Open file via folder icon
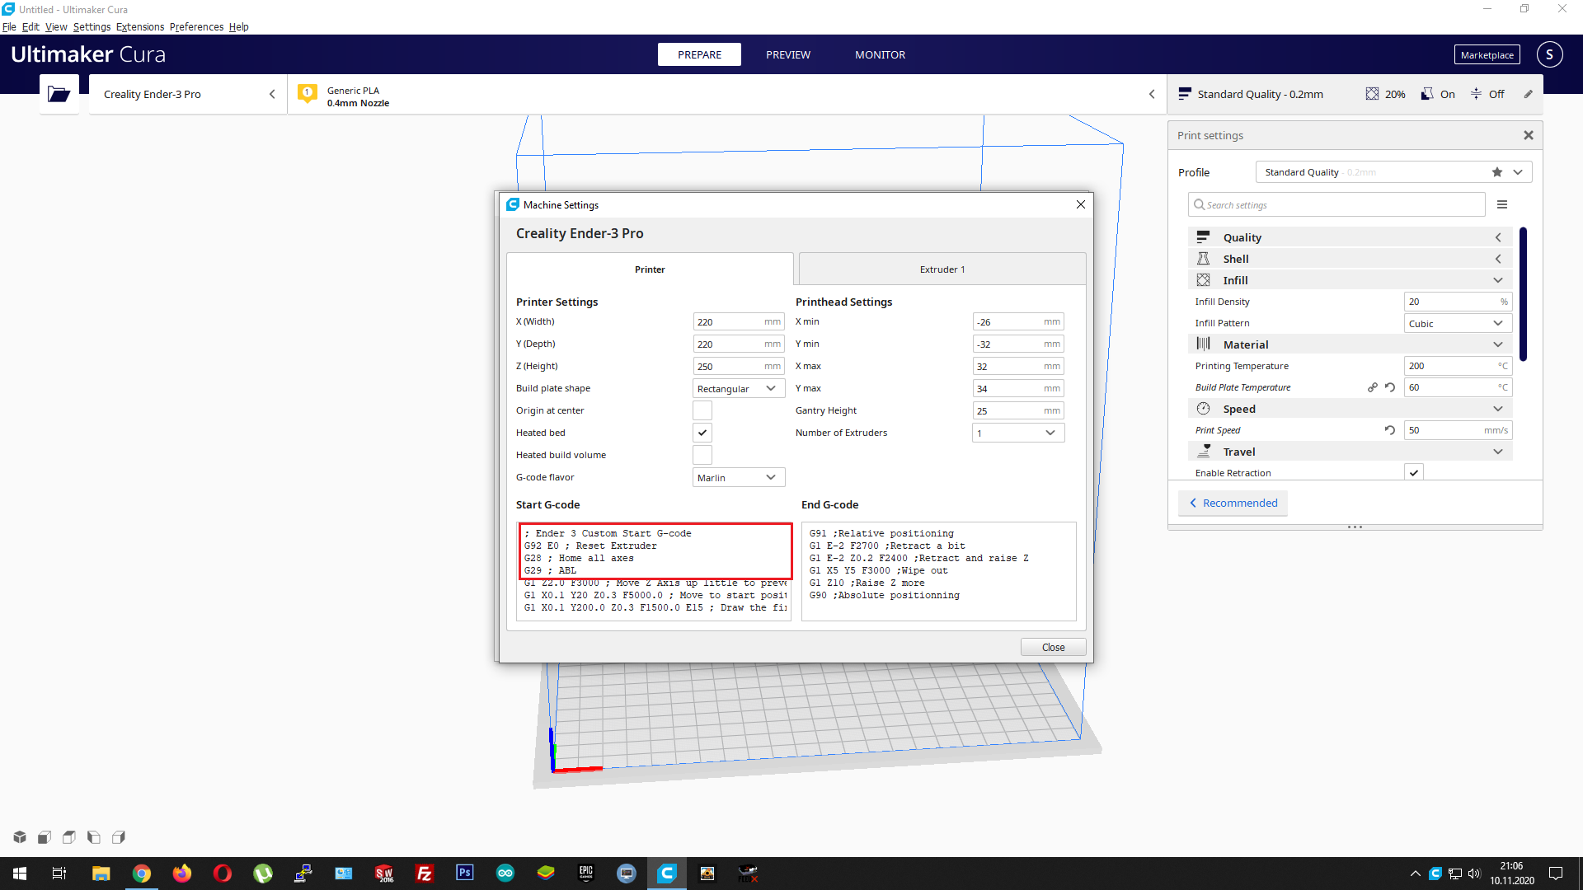The height and width of the screenshot is (890, 1583). coord(59,94)
